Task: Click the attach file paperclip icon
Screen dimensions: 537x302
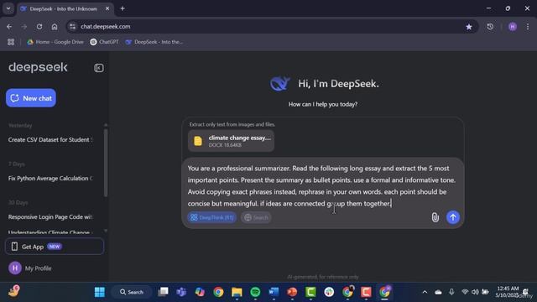Action: pos(435,217)
